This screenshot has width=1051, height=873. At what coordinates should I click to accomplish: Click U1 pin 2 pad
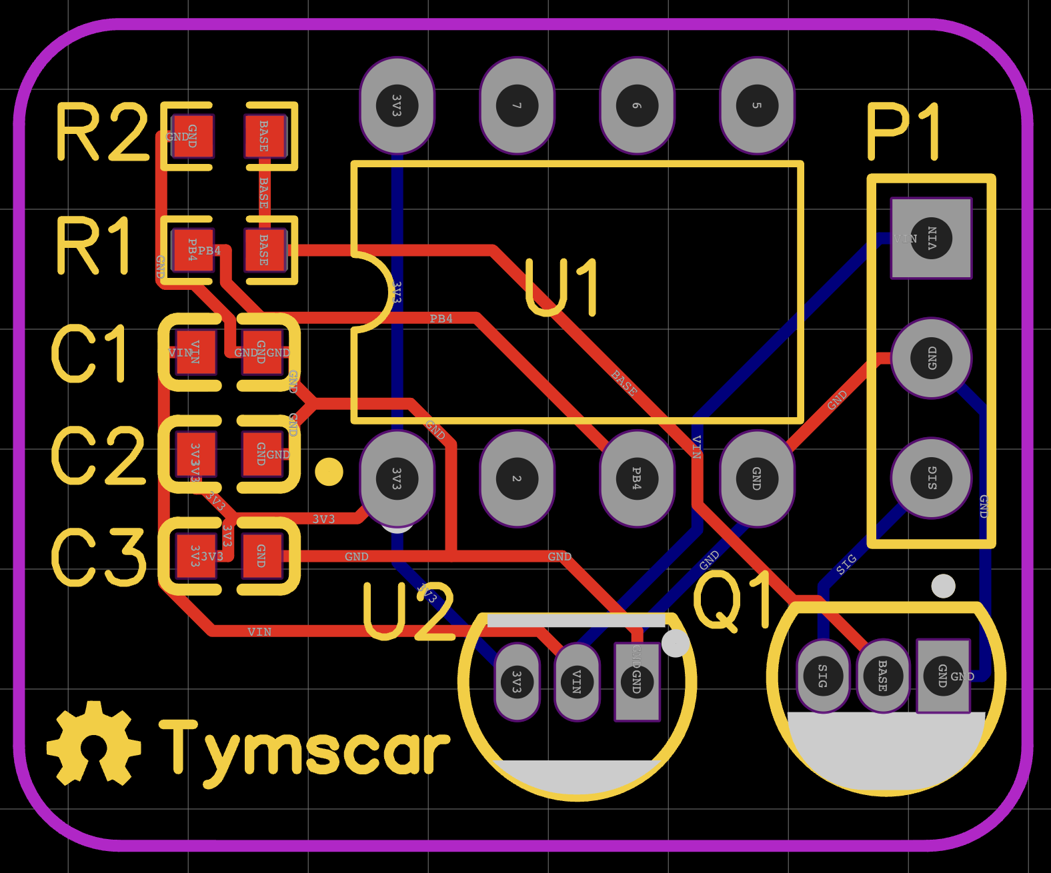pos(517,478)
